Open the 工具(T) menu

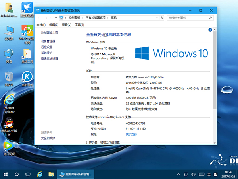pos(79,25)
